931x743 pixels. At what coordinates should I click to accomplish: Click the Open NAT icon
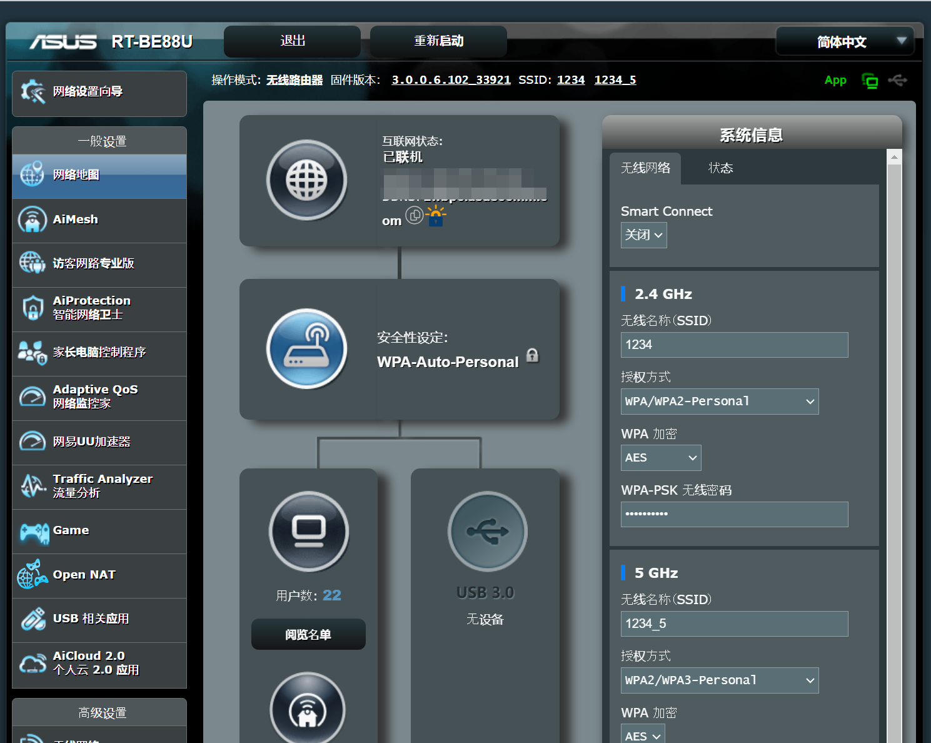(x=33, y=575)
